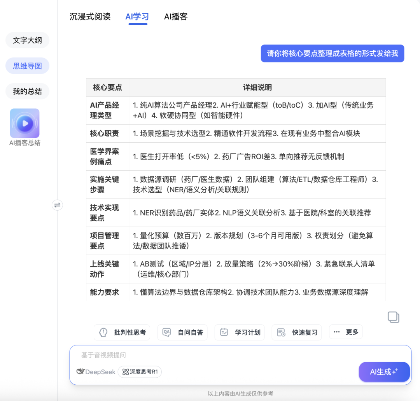This screenshot has width=420, height=401.
Task: Play the AI播客总结 podcast thumbnail
Action: coord(24,123)
